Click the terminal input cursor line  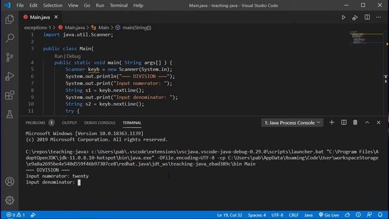click(53, 182)
